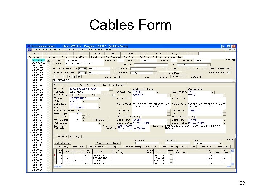This screenshot has height=196, width=261.
Task: Click the Print Current Record button
Action: coord(196,69)
